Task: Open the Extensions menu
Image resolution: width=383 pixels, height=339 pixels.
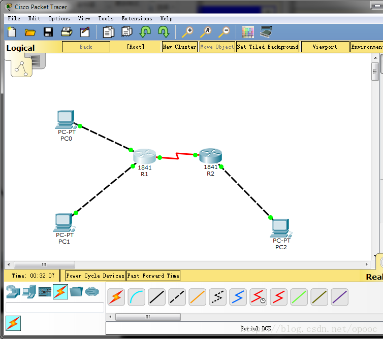Action: [x=137, y=19]
